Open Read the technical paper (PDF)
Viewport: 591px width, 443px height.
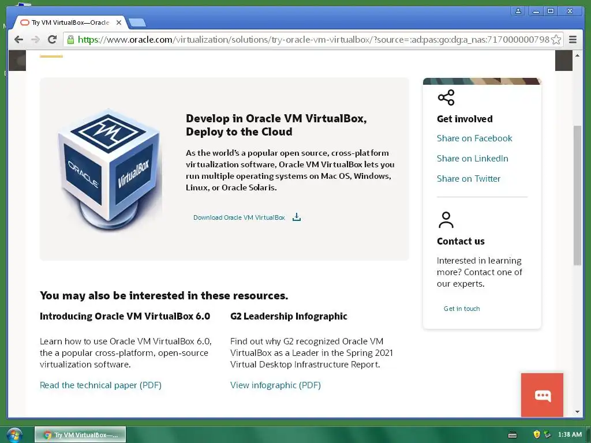tap(100, 385)
